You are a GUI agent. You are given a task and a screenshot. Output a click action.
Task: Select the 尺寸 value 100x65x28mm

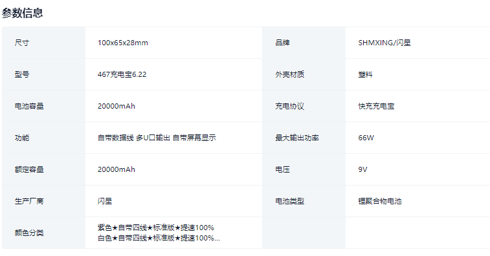123,43
